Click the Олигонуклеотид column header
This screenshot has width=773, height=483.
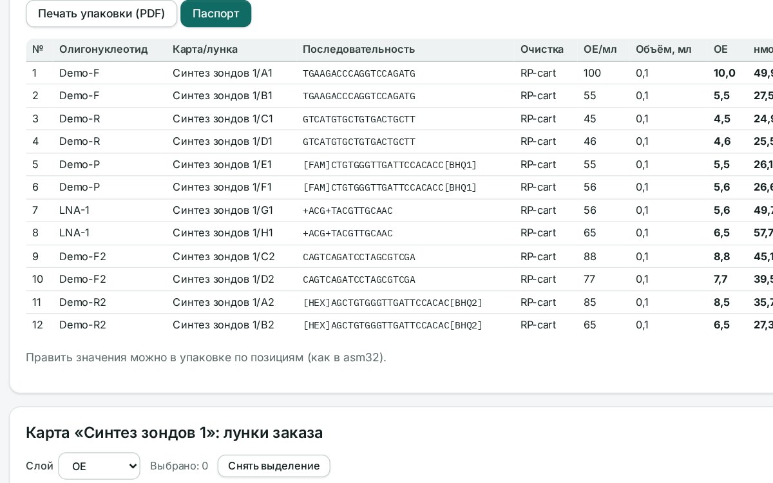103,50
